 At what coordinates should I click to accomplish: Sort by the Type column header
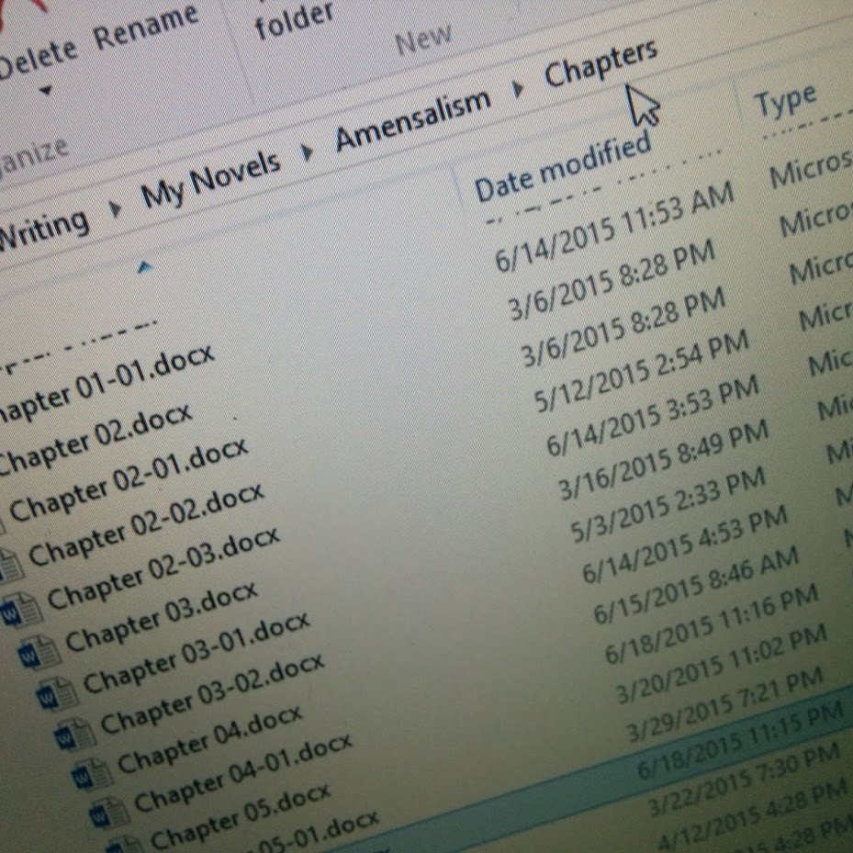click(784, 102)
